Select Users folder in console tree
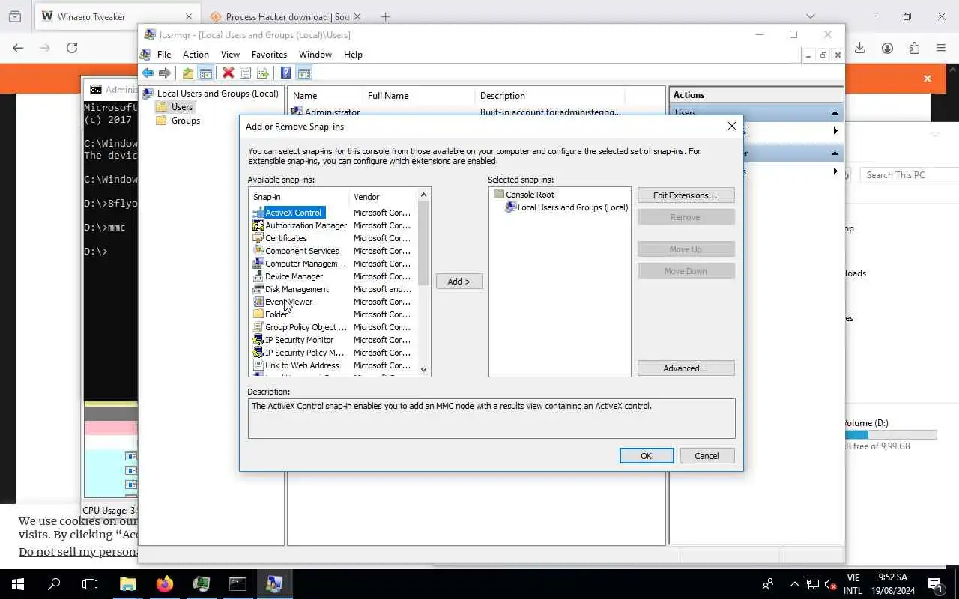This screenshot has width=959, height=599. tap(175, 107)
